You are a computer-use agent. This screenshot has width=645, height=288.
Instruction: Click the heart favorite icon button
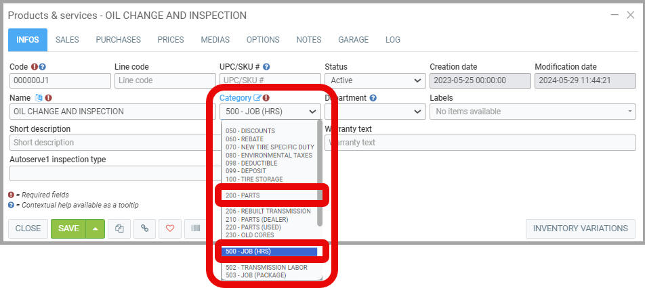click(170, 229)
